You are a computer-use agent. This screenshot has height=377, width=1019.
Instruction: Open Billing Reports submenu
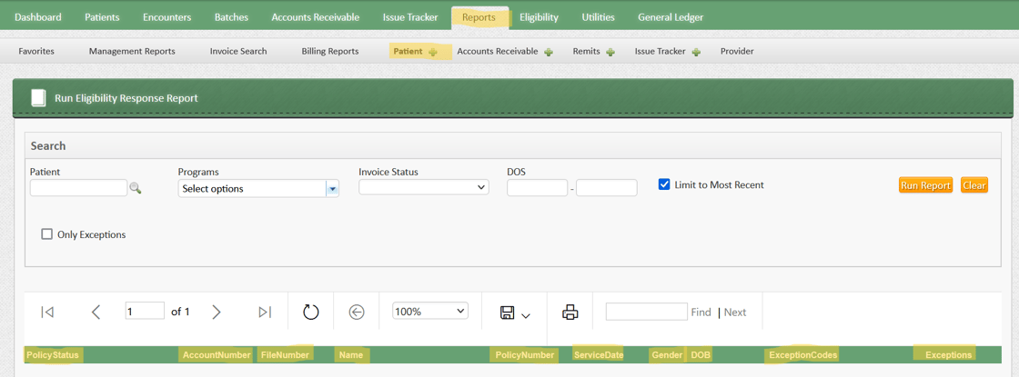point(330,51)
